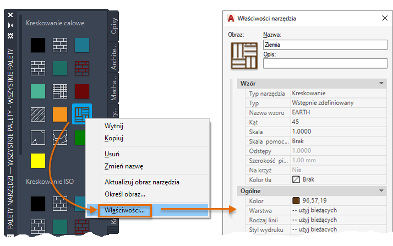Edit the Kąt value 45
Screen dimensions: 393x246
339,122
